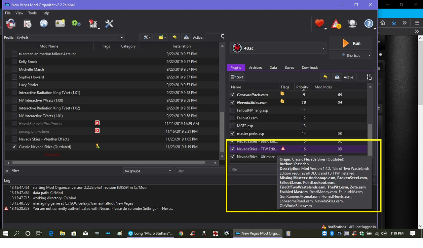The width and height of the screenshot is (423, 248).
Task: Open hamburger menu in background browser
Action: [x=417, y=23]
